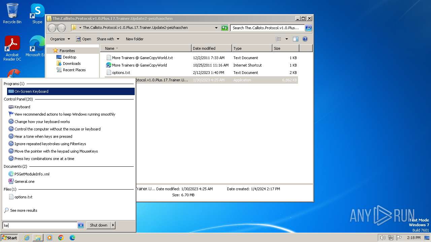Open the Organize menu

tap(60, 39)
